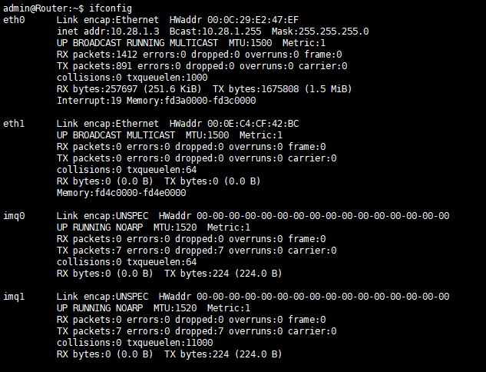The height and width of the screenshot is (372, 486).
Task: Click Interrupt:19 on the eth0 block
Action: (89, 101)
